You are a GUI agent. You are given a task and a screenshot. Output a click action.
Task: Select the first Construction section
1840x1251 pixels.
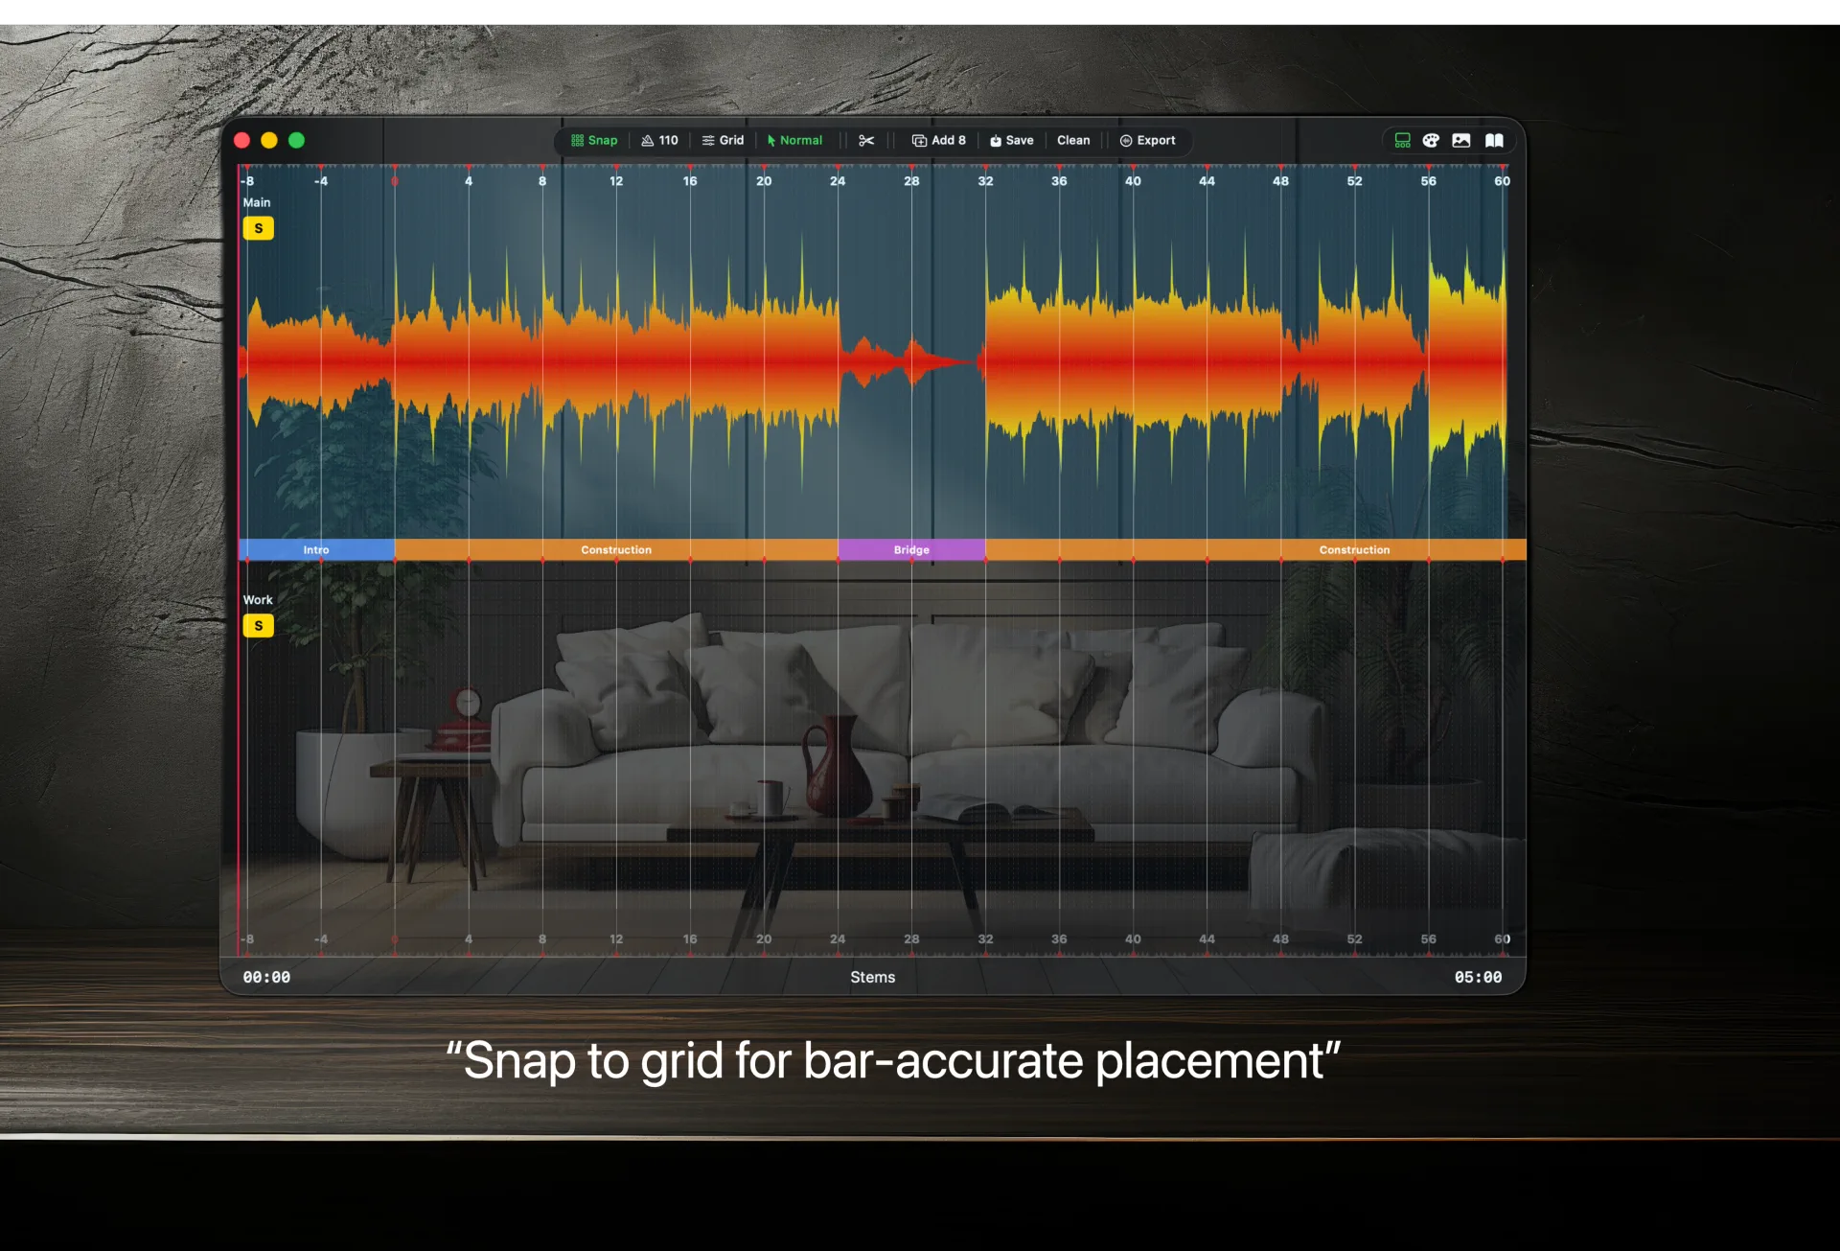pyautogui.click(x=615, y=549)
